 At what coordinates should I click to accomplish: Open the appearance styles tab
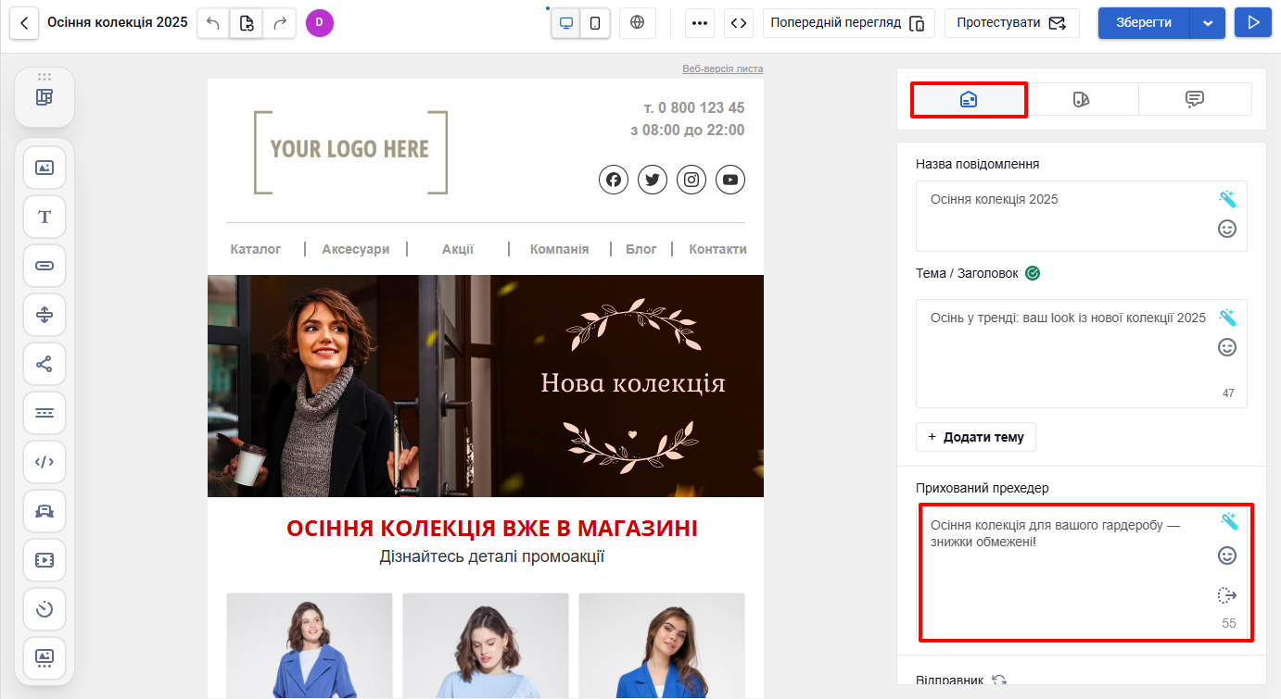click(1082, 100)
